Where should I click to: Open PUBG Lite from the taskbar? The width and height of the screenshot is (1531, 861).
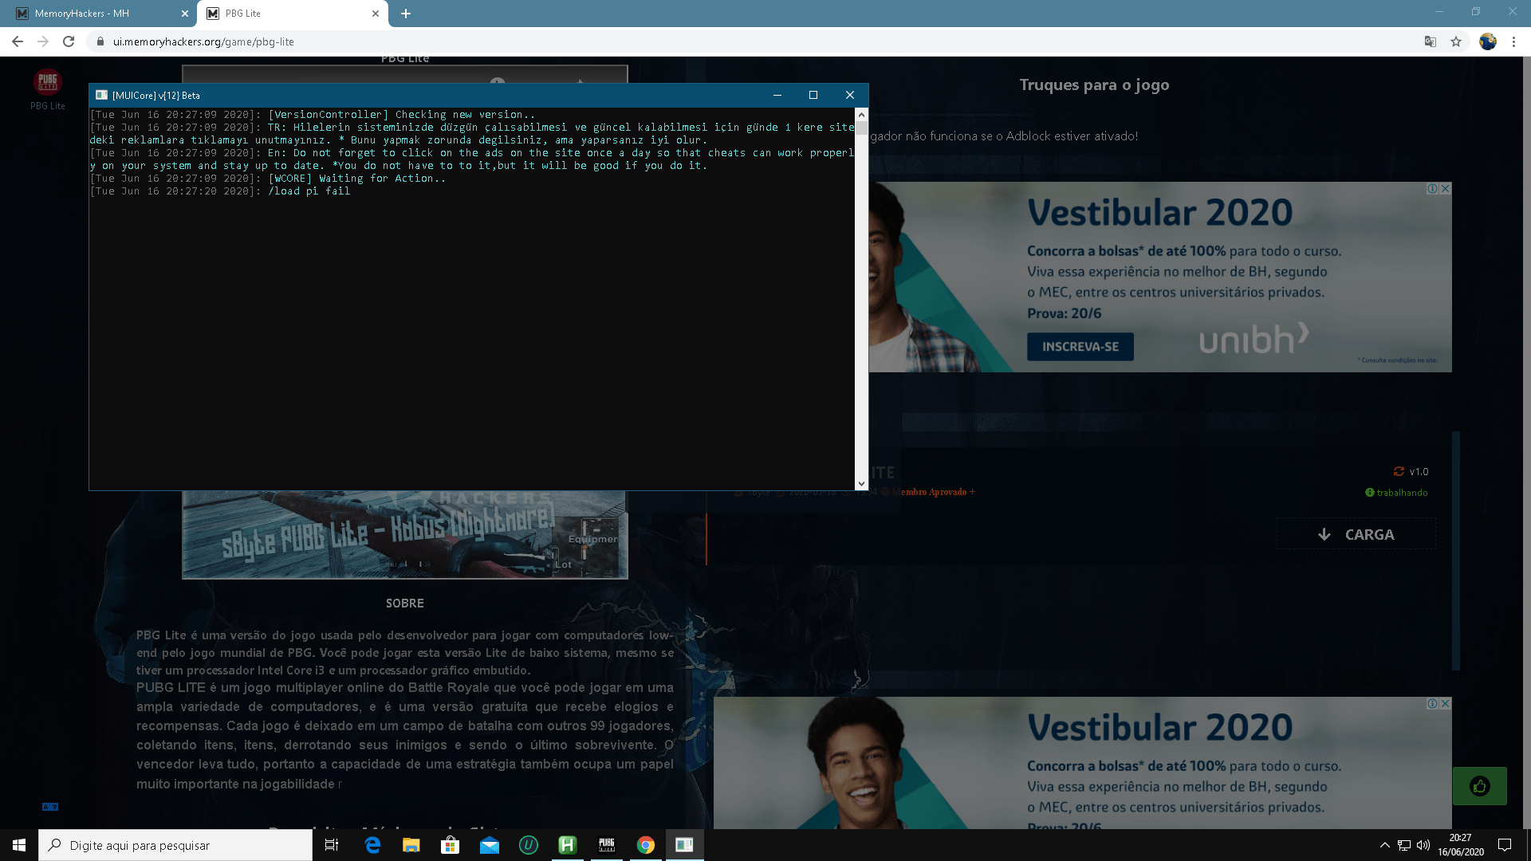pos(607,845)
